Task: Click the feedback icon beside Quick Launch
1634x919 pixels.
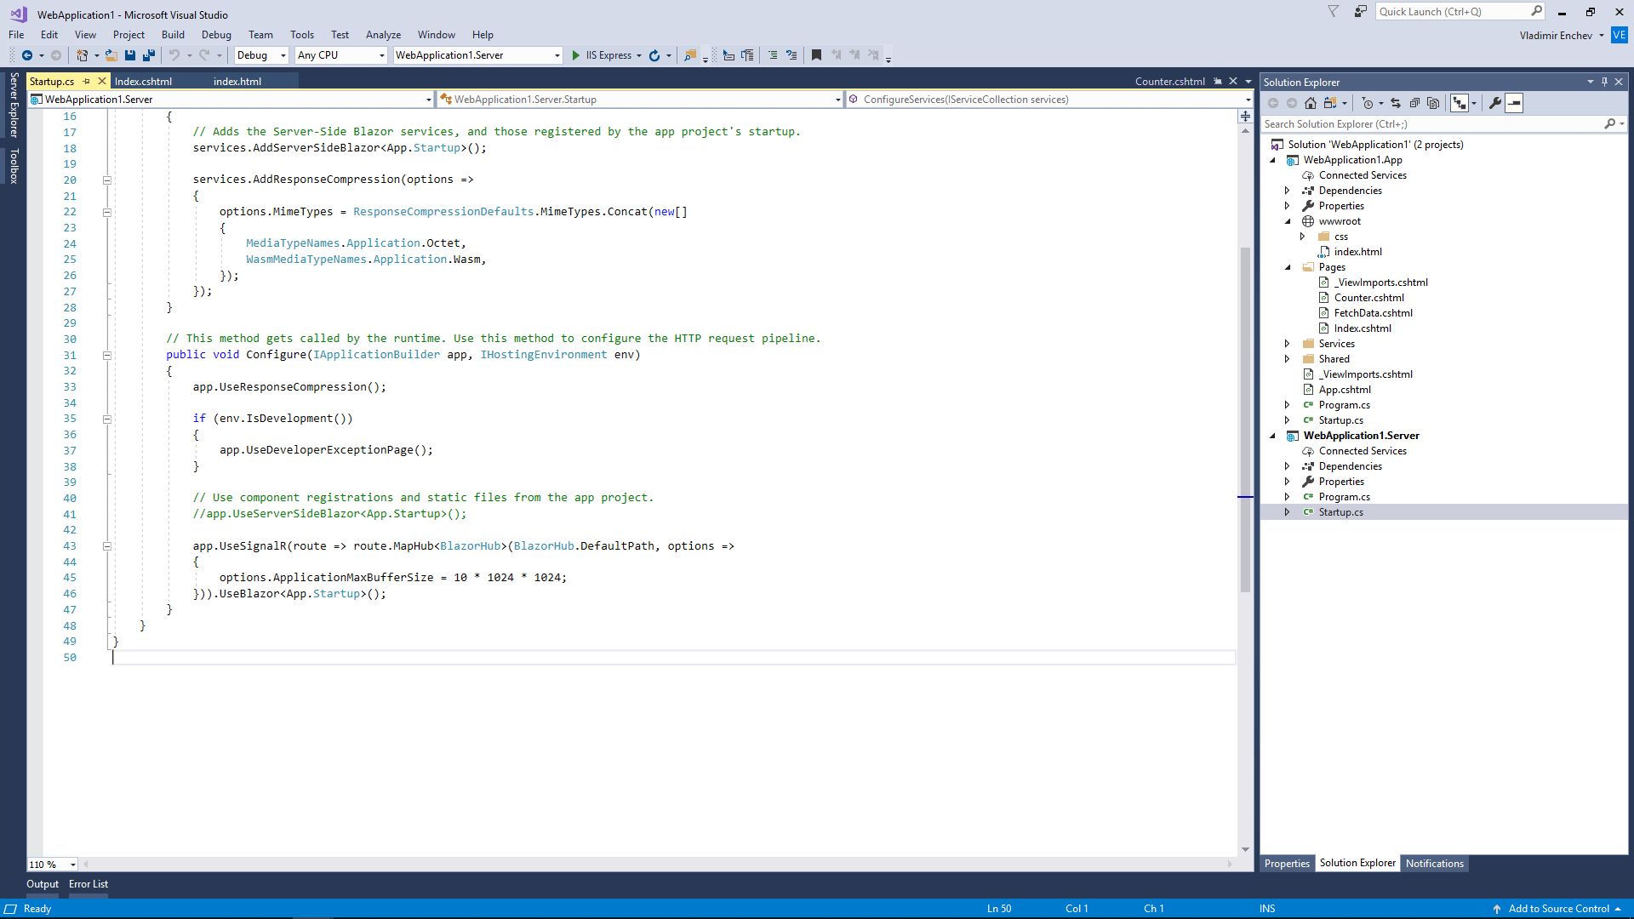Action: point(1361,11)
